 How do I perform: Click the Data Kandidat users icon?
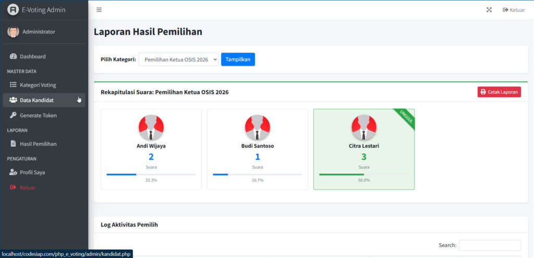click(x=14, y=100)
